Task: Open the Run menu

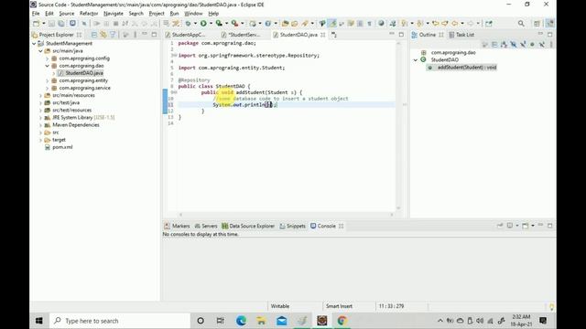Action: tap(174, 14)
